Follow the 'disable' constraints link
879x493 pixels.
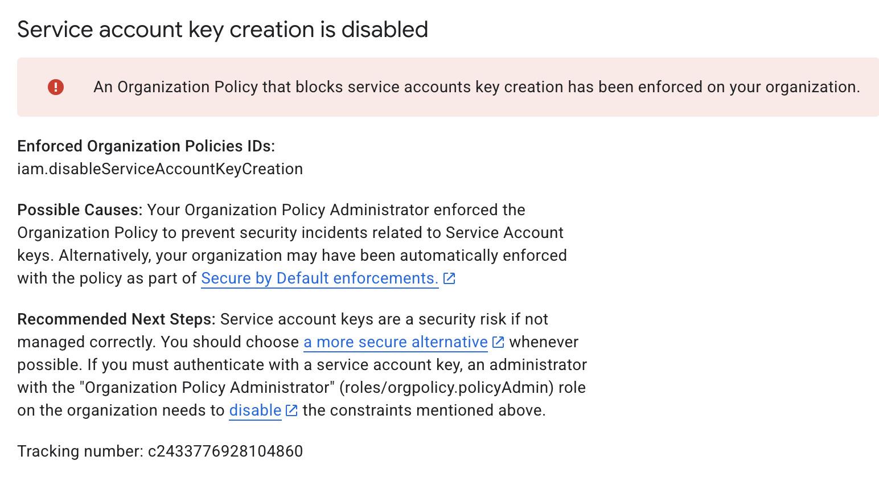(x=255, y=410)
